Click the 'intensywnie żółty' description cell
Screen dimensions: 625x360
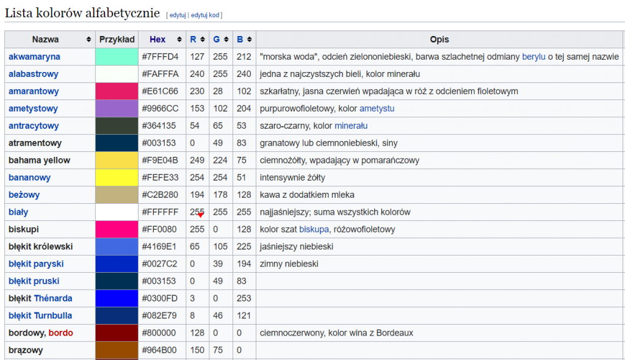439,178
